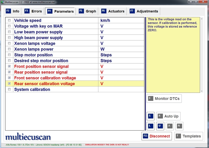
Task: Click the L square button
Action: pos(150,126)
